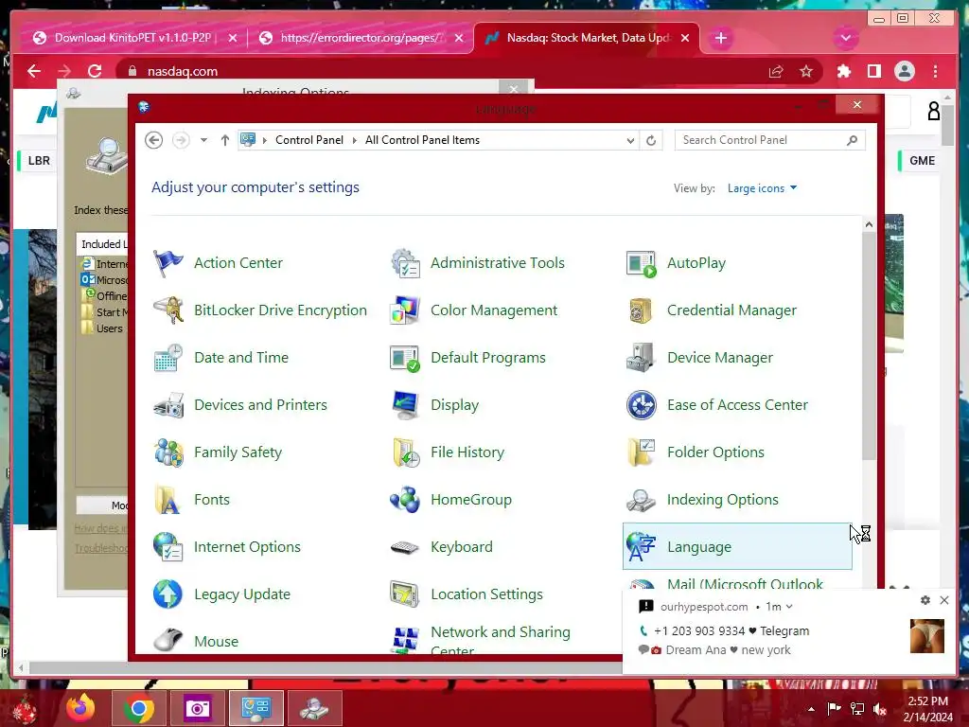Open AutoPlay icon
Screen dimensions: 969x727
pyautogui.click(x=642, y=263)
